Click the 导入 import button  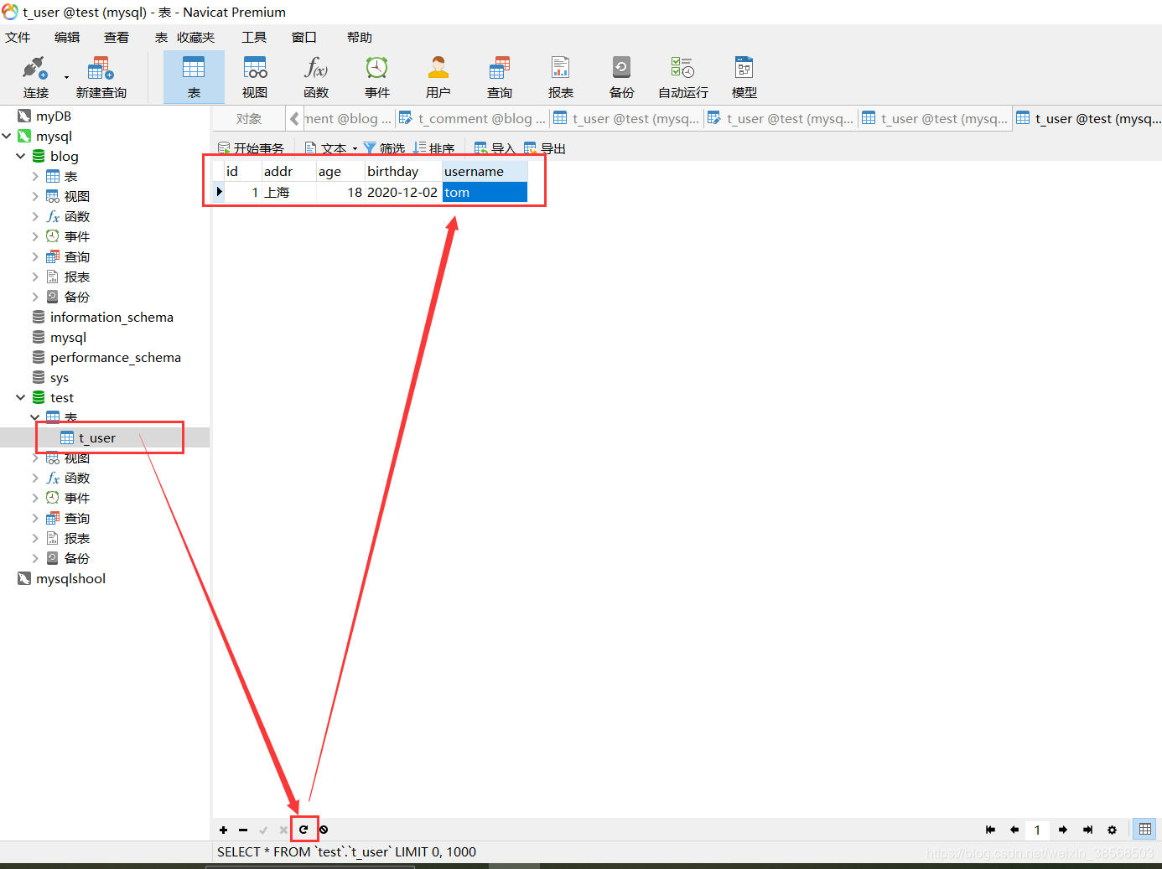pos(495,148)
